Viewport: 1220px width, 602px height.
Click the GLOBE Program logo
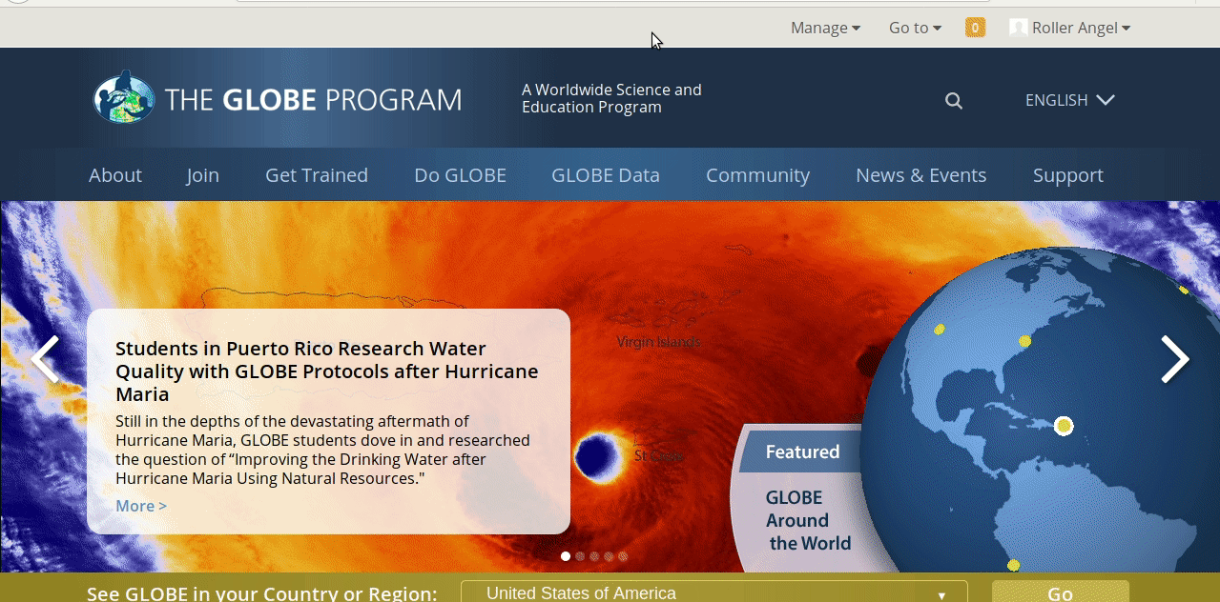click(x=277, y=98)
